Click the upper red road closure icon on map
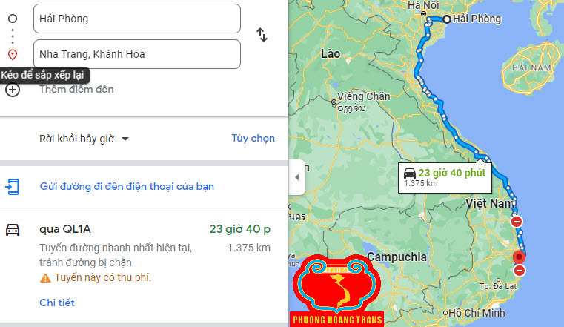Screen dimensions: 564x327 (517, 222)
